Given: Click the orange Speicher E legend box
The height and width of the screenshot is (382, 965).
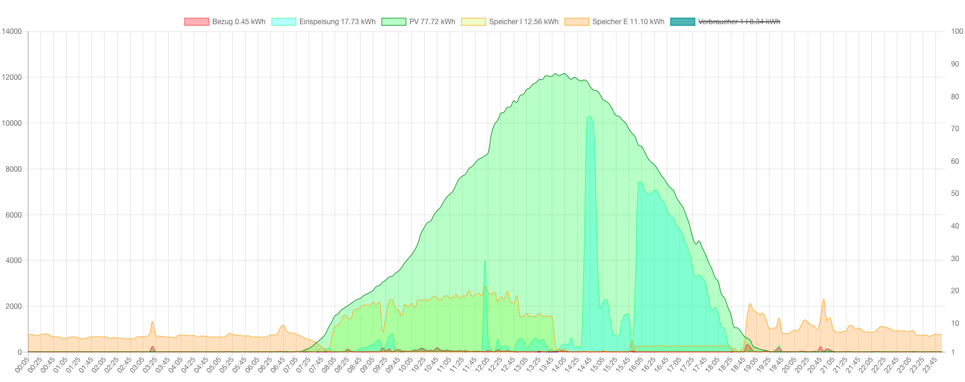Looking at the screenshot, I should click(x=577, y=22).
